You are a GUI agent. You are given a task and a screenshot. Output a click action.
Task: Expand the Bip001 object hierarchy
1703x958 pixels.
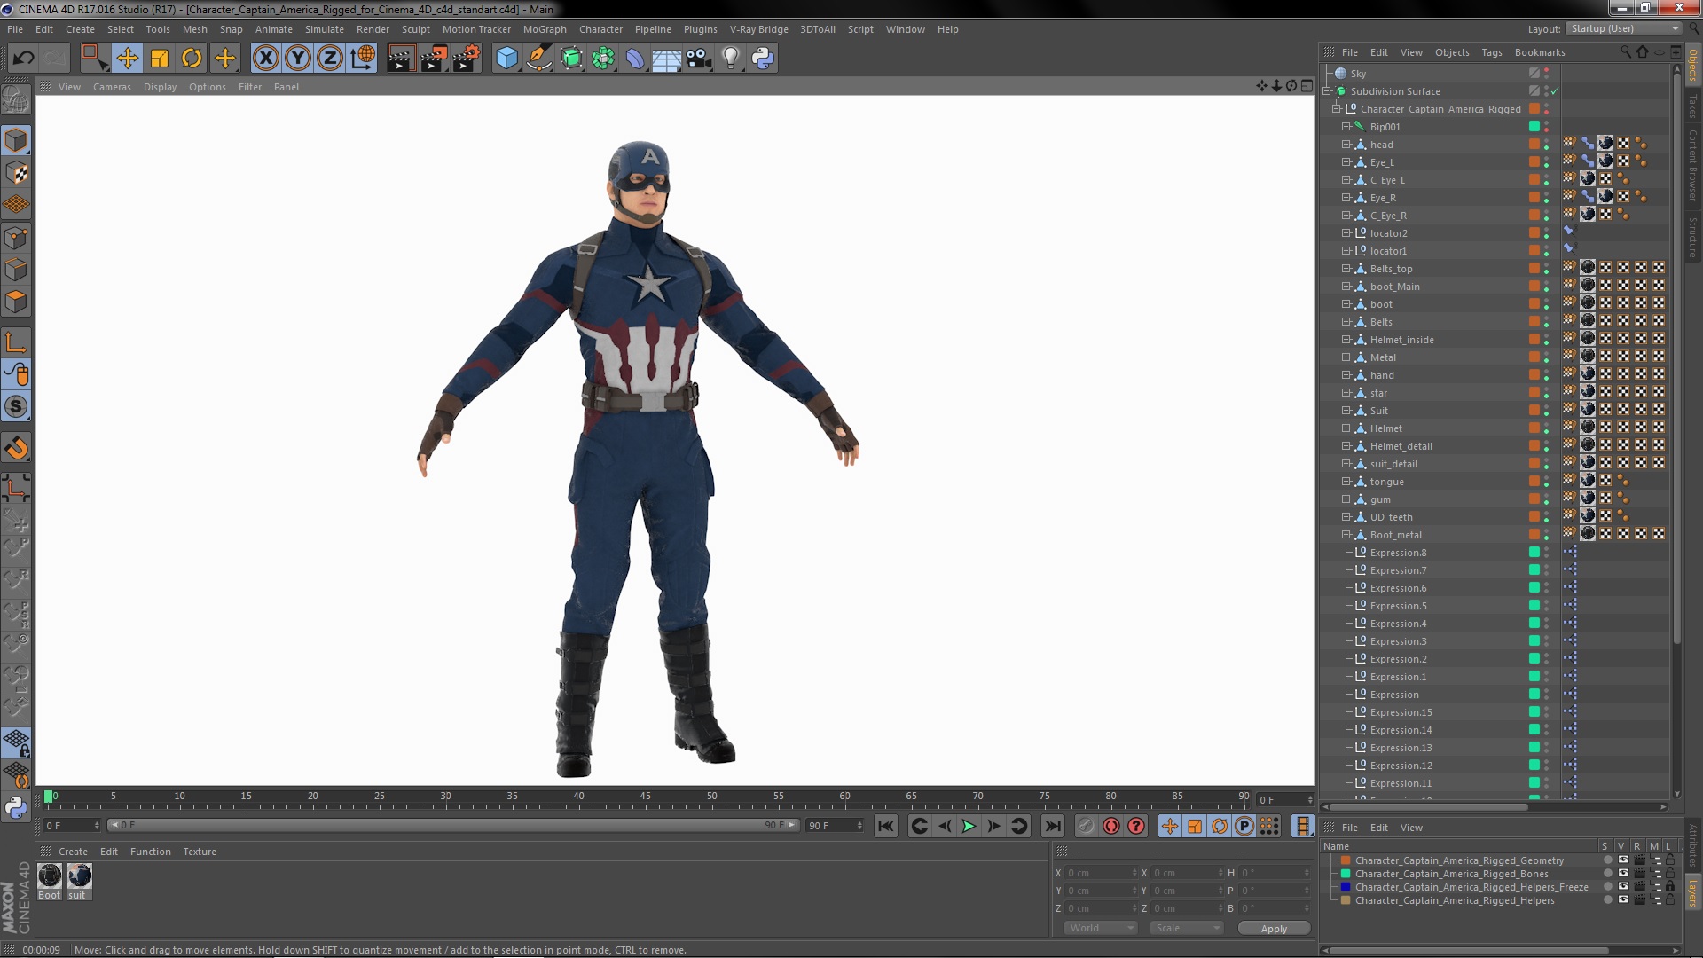click(1346, 127)
